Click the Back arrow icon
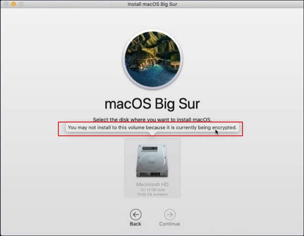 [135, 214]
